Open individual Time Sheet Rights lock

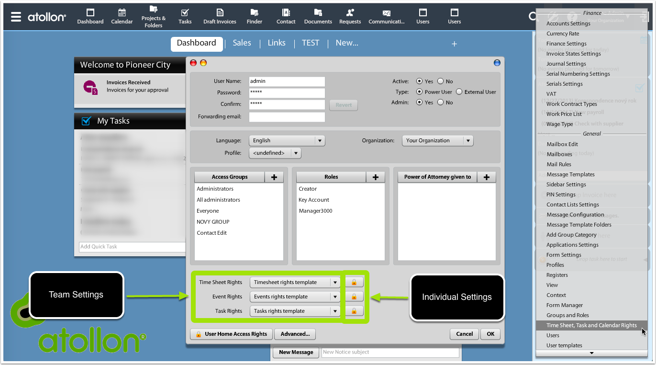pos(354,282)
